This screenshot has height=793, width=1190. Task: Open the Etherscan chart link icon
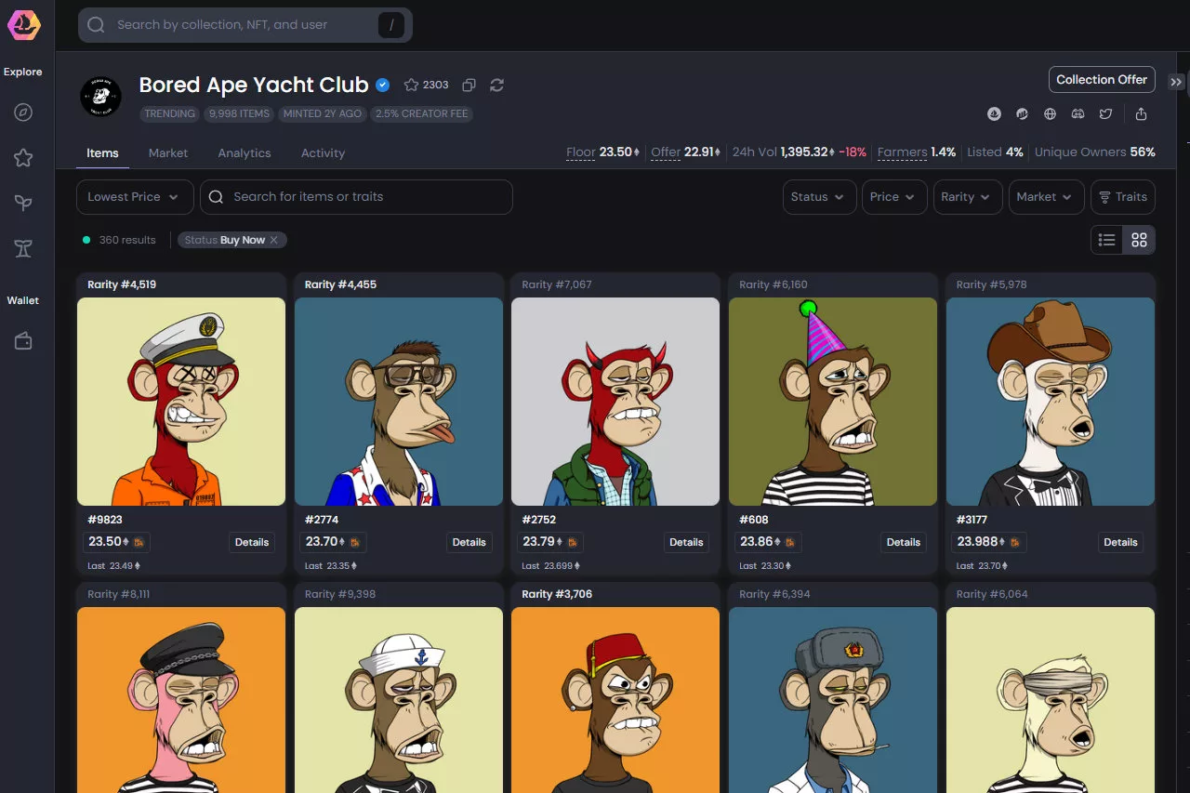pyautogui.click(x=1022, y=114)
